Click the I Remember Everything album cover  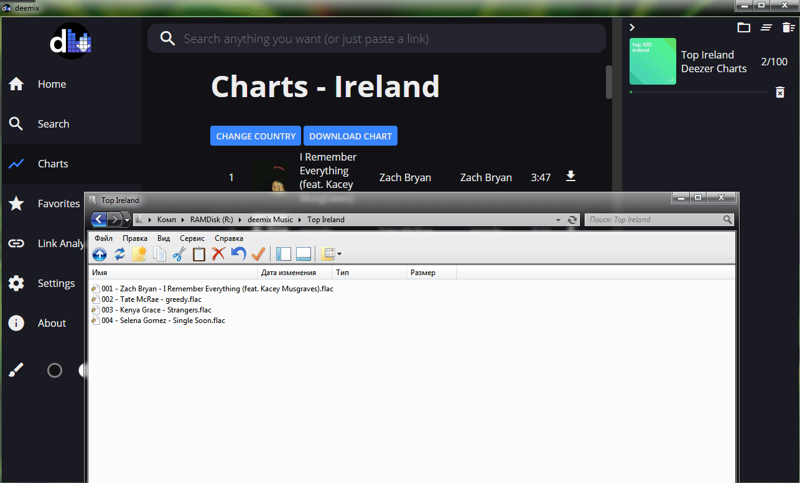(x=270, y=177)
